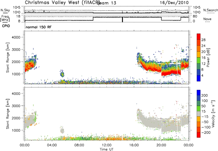Click the 28 tick on the power colorbar

pyautogui.click(x=203, y=40)
